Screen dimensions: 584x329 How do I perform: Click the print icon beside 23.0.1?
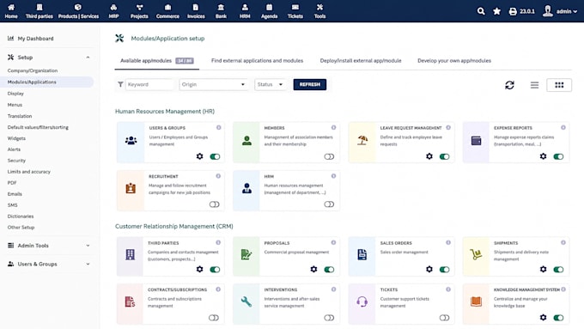point(513,11)
